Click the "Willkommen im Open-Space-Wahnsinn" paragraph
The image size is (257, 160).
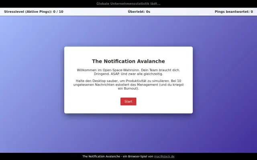[128, 72]
